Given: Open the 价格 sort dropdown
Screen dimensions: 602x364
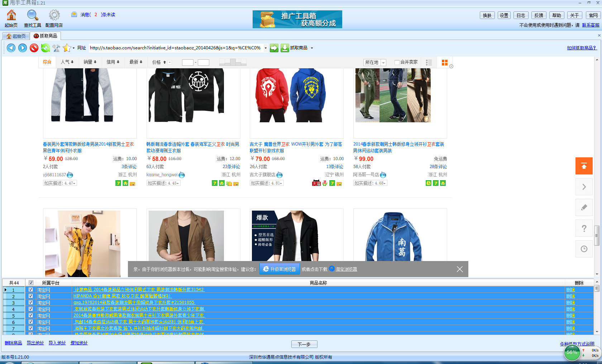Looking at the screenshot, I should tap(170, 63).
